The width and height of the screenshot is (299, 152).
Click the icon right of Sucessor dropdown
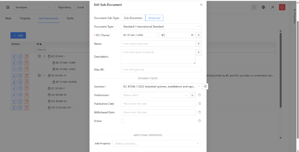[x=205, y=86]
